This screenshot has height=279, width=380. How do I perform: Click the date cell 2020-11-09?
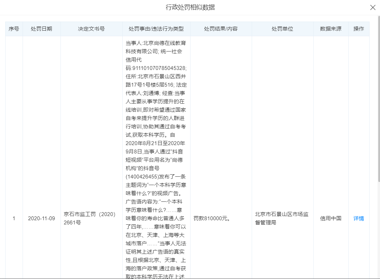[x=41, y=218]
